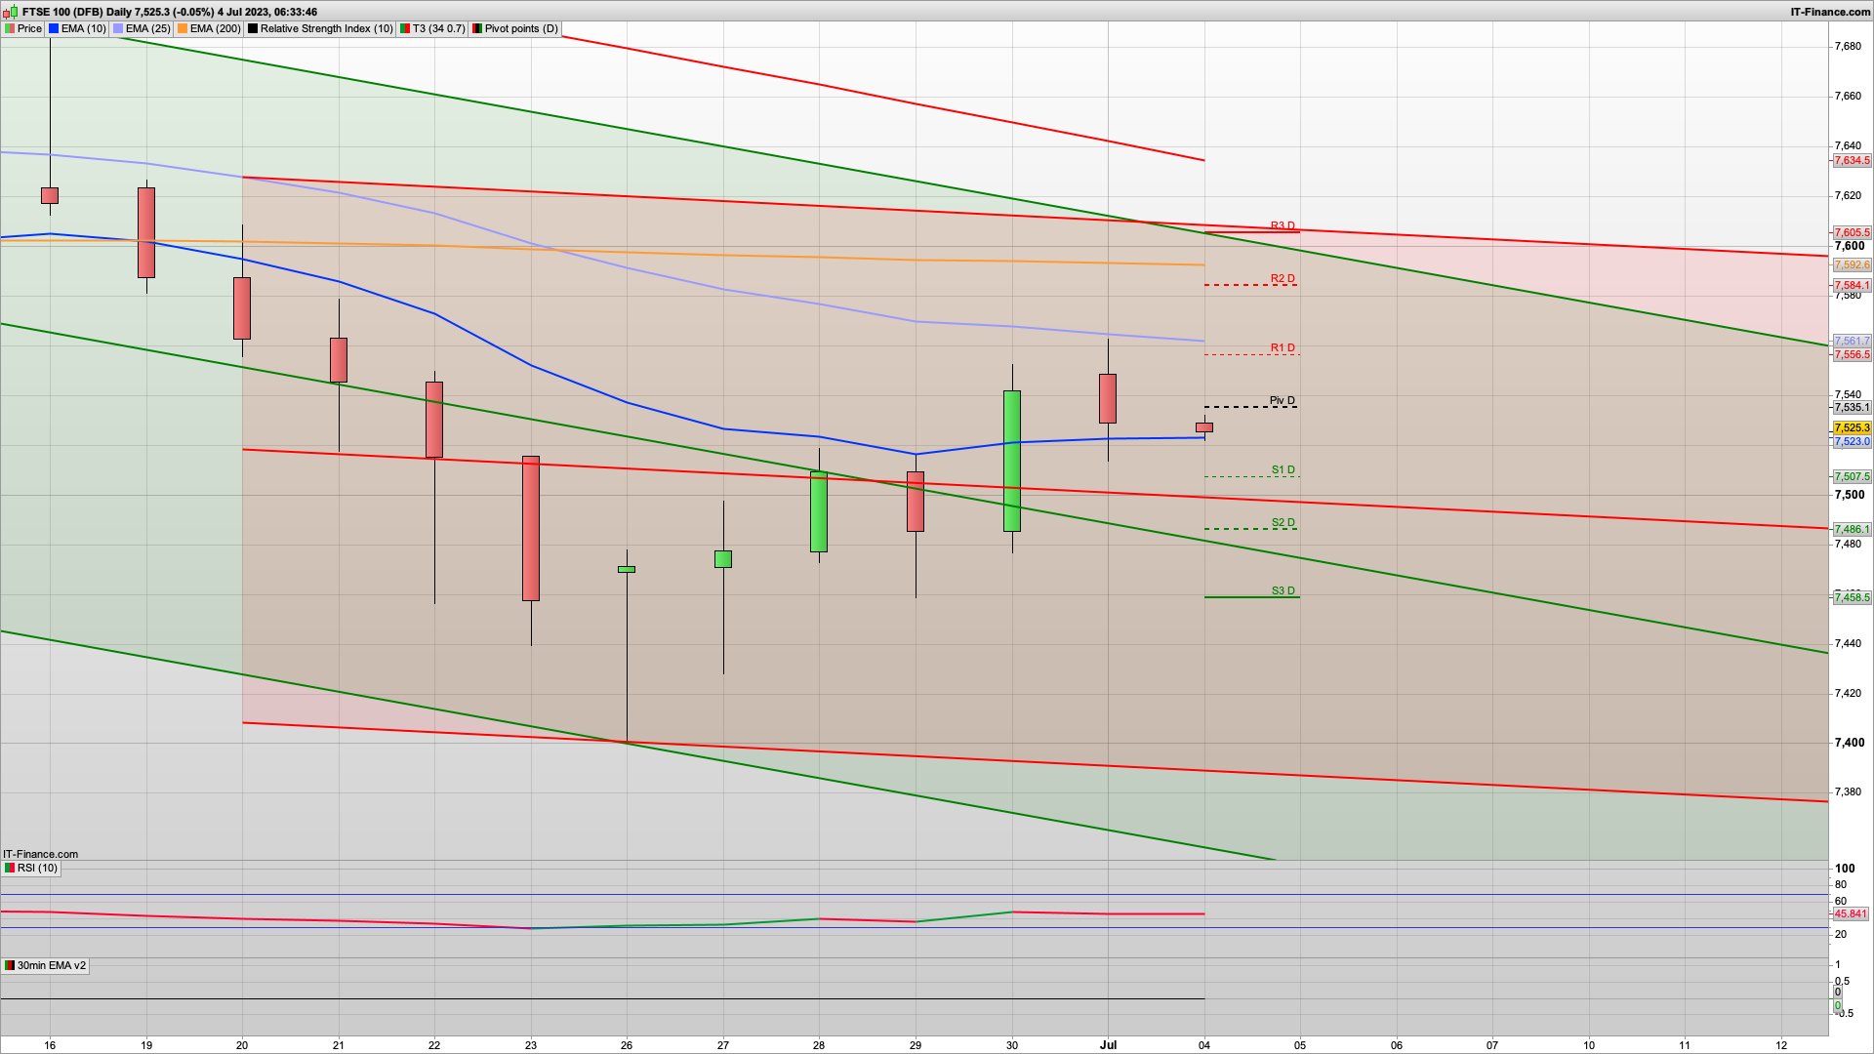This screenshot has width=1874, height=1054.
Task: Click the S3 D support level label
Action: 1283,590
